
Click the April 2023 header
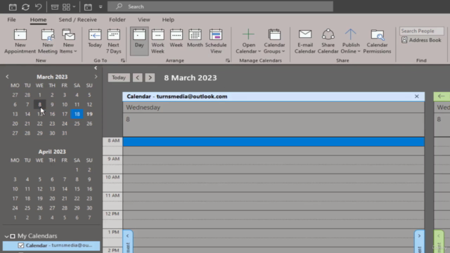pos(52,152)
